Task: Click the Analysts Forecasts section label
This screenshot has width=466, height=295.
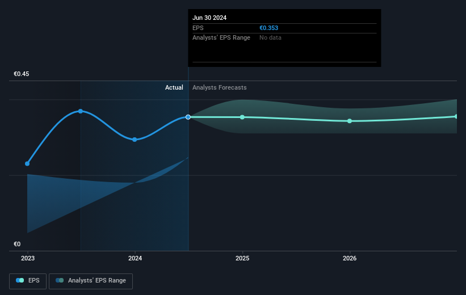Action: (x=219, y=87)
